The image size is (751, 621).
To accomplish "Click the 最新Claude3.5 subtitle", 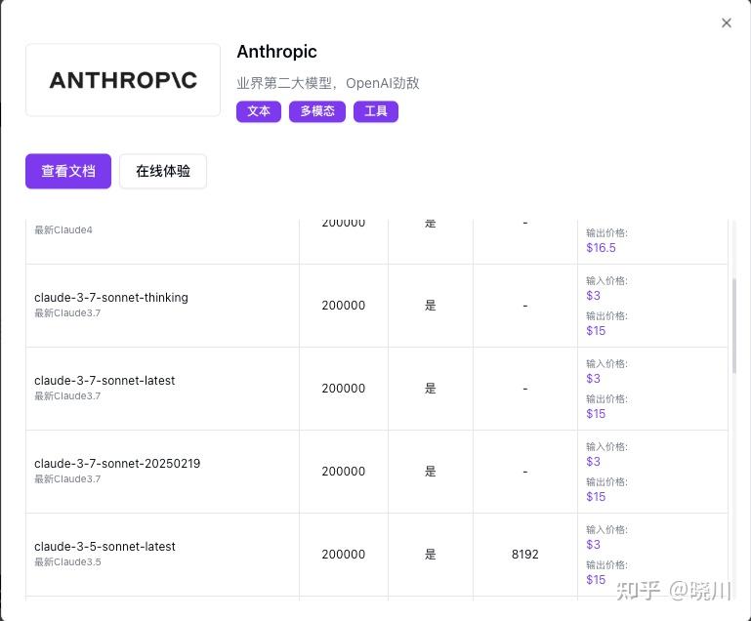I will pyautogui.click(x=67, y=561).
